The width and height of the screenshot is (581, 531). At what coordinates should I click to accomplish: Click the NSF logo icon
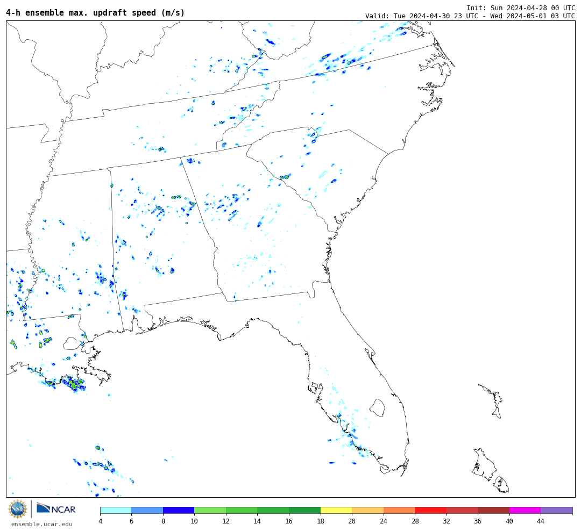[x=17, y=509]
